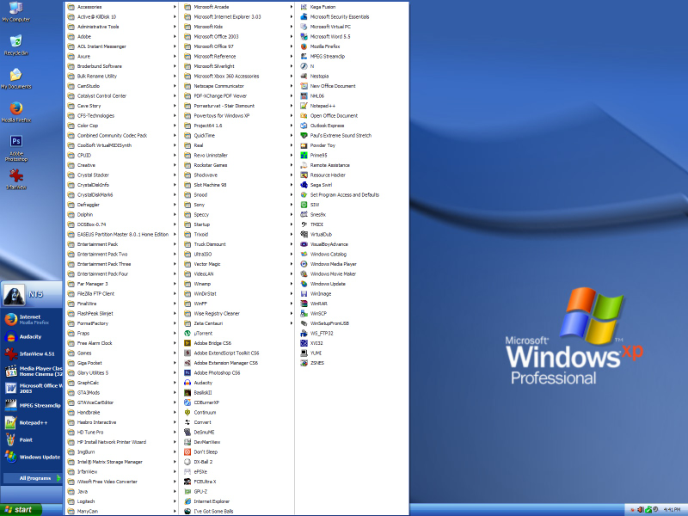Expand Rockstar Games submenu
The width and height of the screenshot is (688, 516).
238,165
